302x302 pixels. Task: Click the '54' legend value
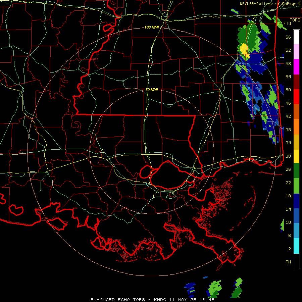tap(288, 77)
